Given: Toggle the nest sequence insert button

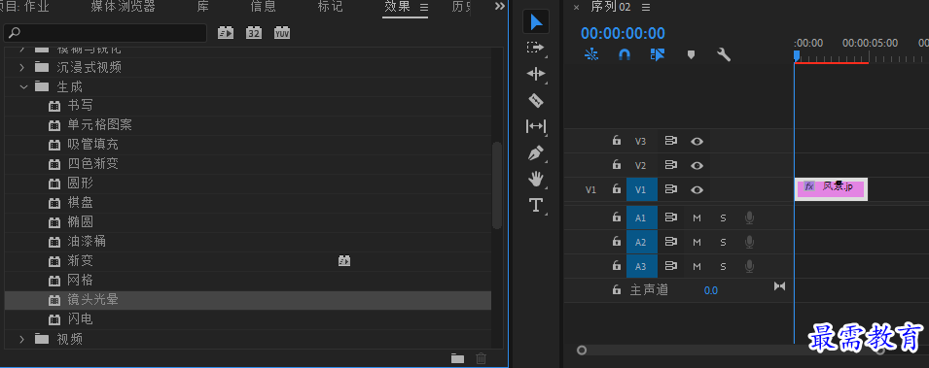Looking at the screenshot, I should click(591, 54).
